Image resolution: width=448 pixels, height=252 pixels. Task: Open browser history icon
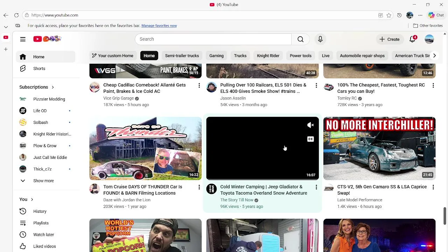(399, 15)
